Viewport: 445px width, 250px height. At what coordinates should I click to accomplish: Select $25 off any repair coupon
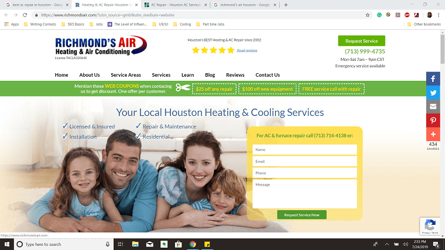click(214, 89)
